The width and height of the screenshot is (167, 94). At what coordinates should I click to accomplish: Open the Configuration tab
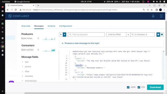point(65,26)
